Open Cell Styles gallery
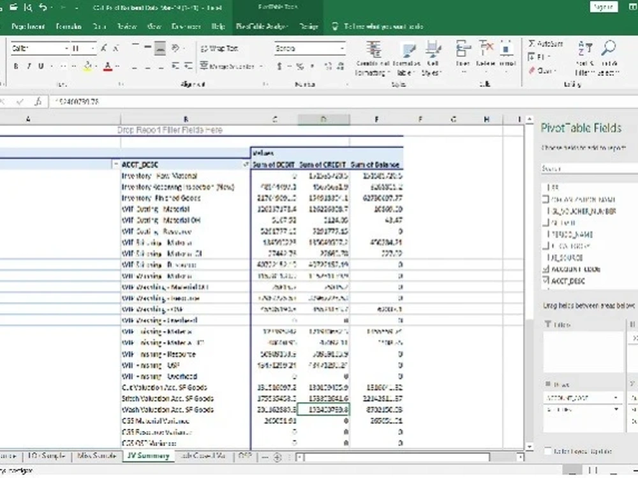 pyautogui.click(x=433, y=58)
